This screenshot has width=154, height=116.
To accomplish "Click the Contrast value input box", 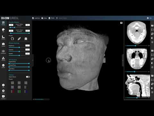I will click(x=28, y=50).
